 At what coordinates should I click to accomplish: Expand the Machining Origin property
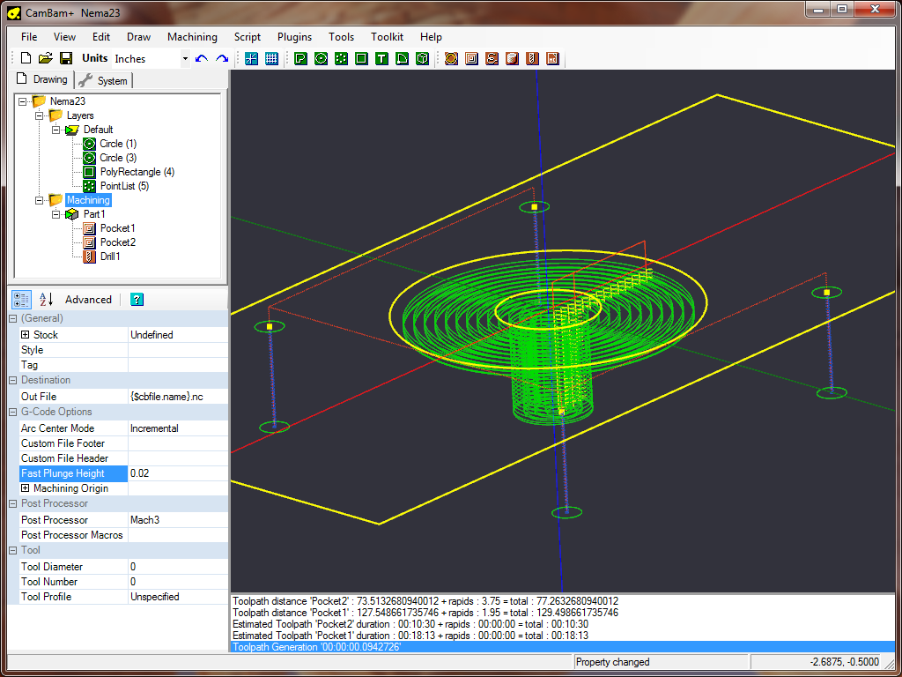coord(26,488)
